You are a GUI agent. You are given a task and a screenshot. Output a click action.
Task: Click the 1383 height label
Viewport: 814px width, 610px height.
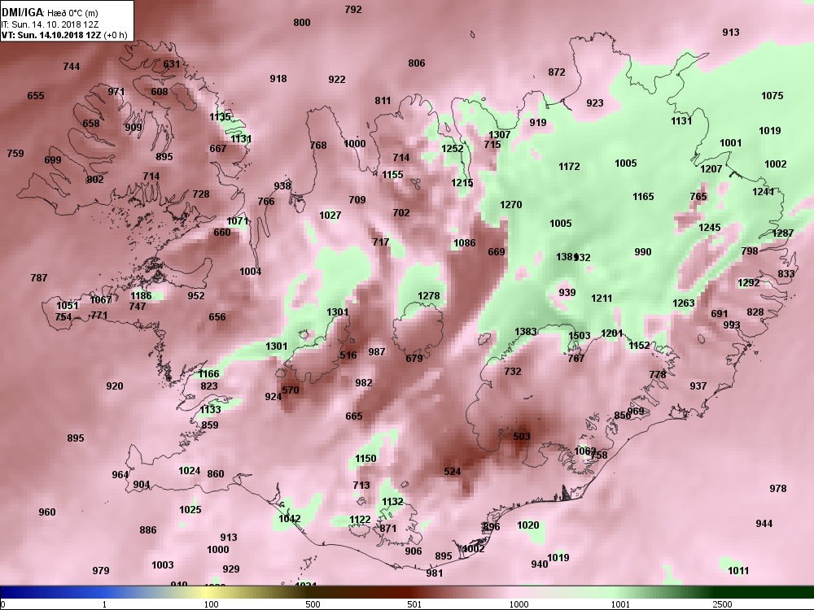coord(525,332)
